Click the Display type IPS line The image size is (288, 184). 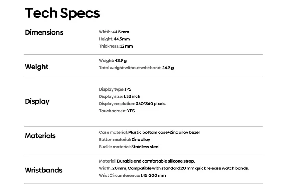click(x=115, y=89)
